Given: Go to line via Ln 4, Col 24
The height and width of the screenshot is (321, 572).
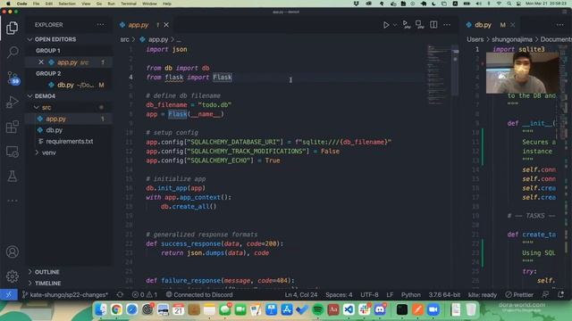Looking at the screenshot, I should (x=301, y=294).
